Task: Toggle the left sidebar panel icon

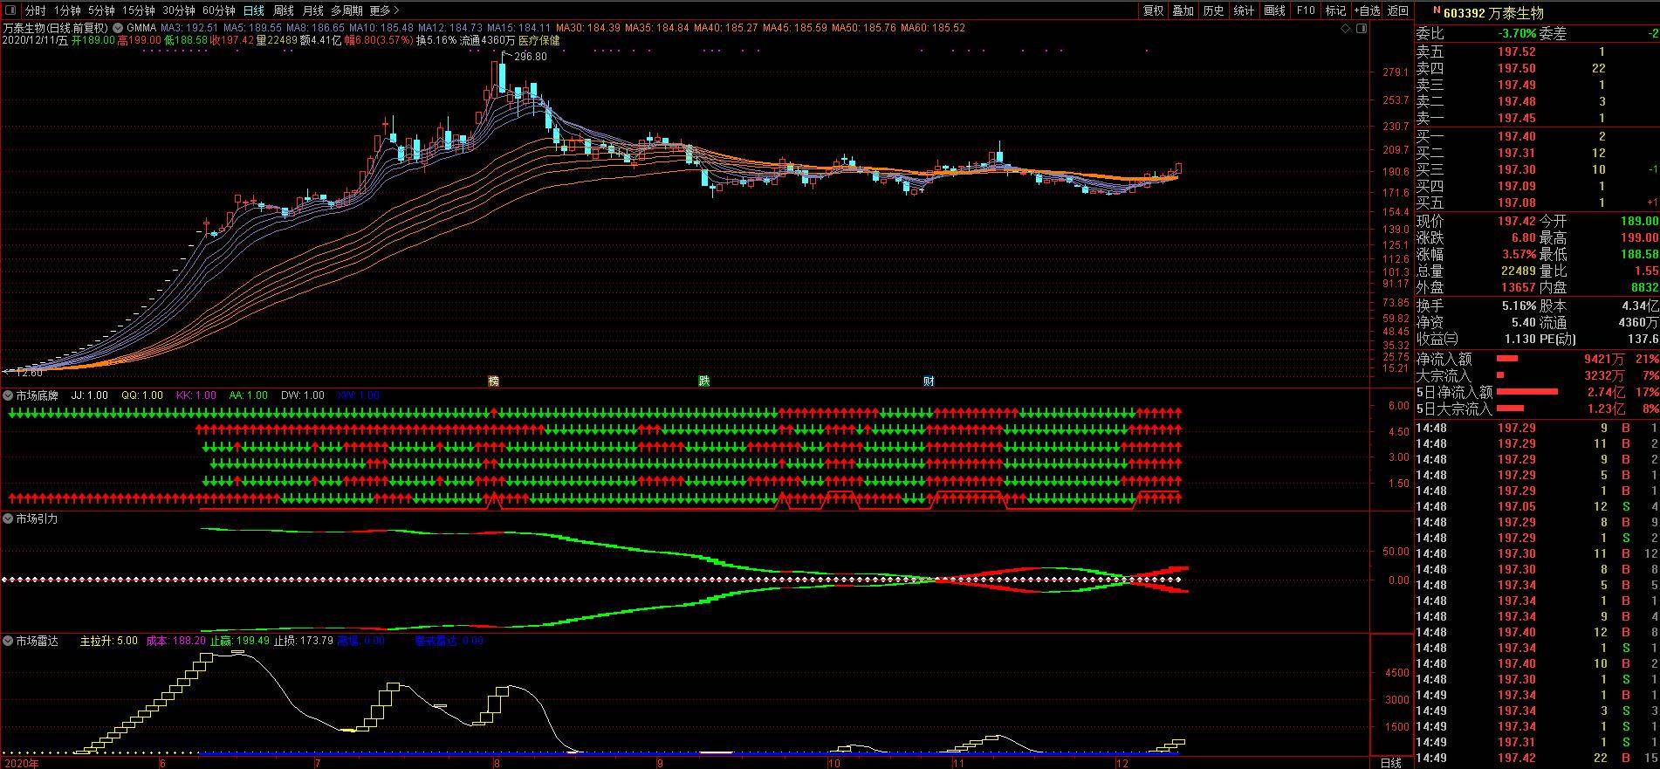Action: [9, 10]
